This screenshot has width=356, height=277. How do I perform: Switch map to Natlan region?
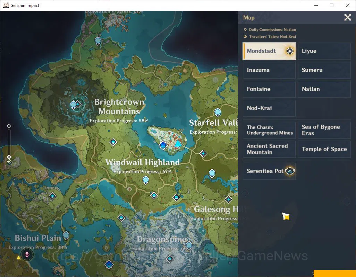coord(324,89)
